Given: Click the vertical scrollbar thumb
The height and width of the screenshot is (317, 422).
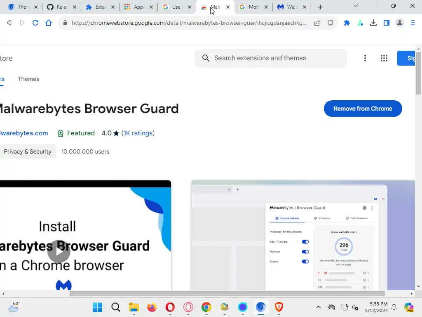Looking at the screenshot, I should [x=418, y=73].
